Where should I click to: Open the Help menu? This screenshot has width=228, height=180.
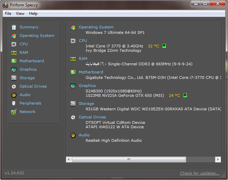pos(33,14)
